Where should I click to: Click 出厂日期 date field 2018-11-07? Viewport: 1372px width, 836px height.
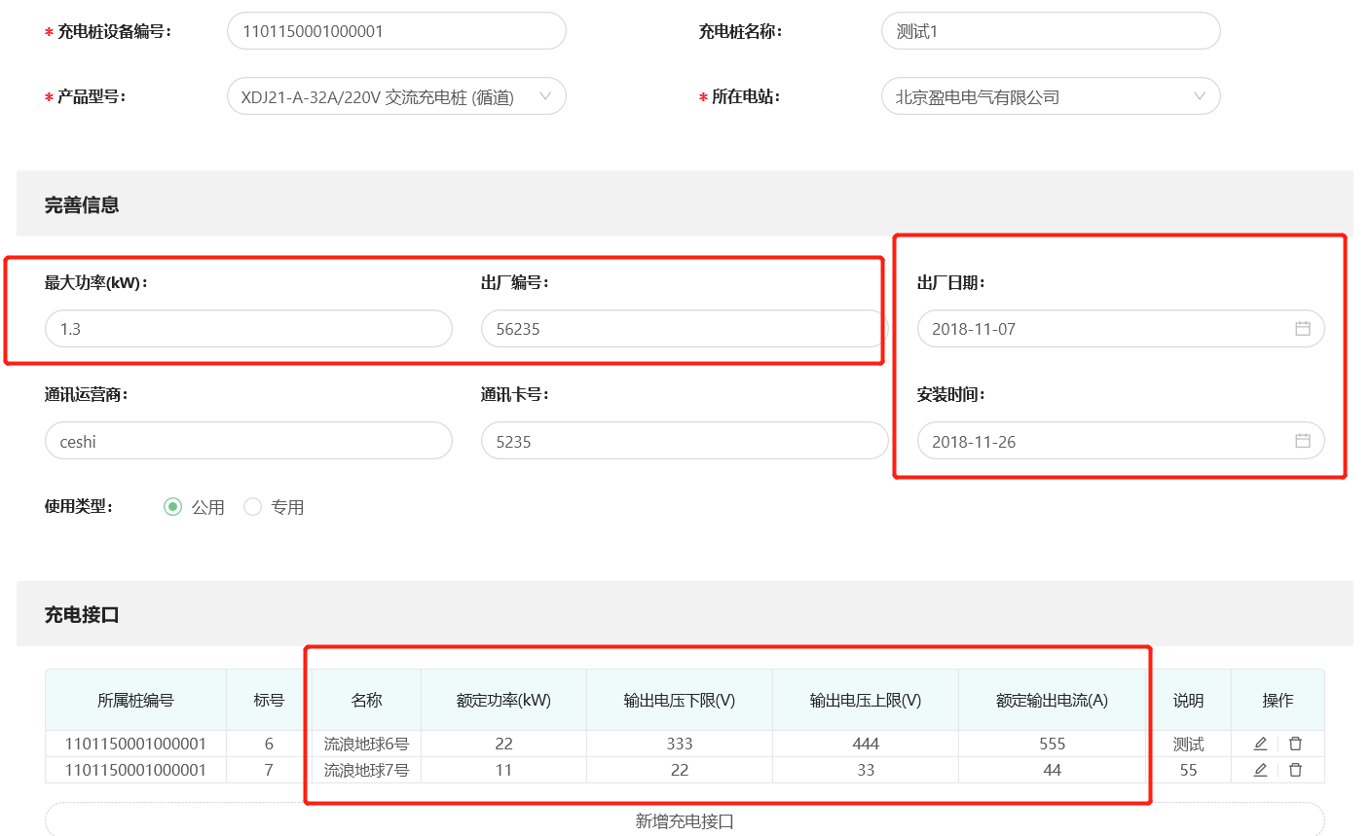tap(1121, 329)
